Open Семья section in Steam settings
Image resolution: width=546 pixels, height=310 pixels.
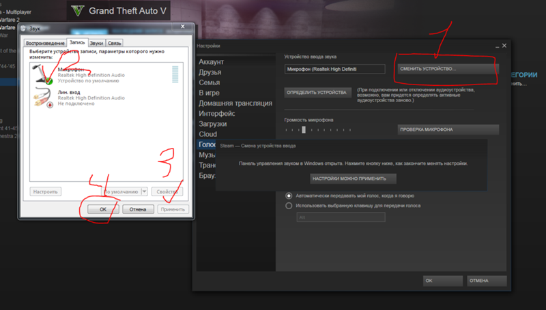(210, 82)
